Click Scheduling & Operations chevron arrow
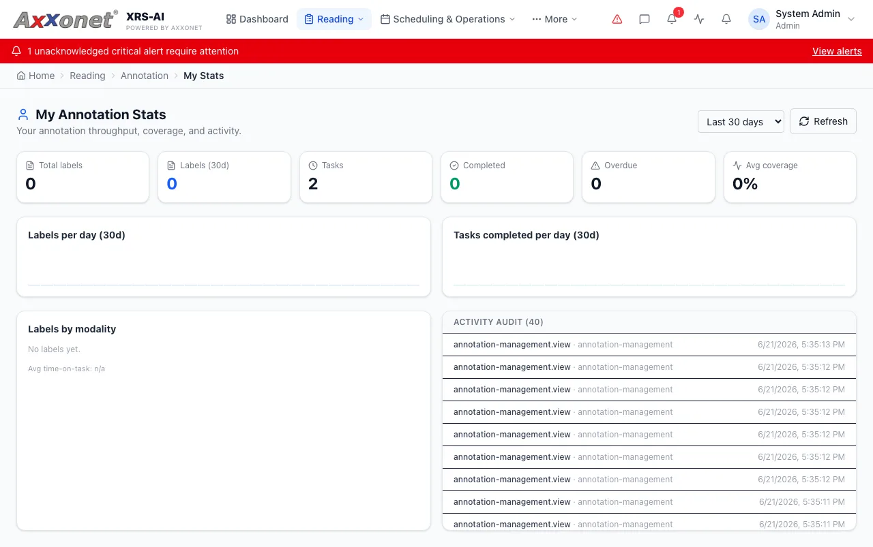The image size is (873, 547). coord(512,19)
